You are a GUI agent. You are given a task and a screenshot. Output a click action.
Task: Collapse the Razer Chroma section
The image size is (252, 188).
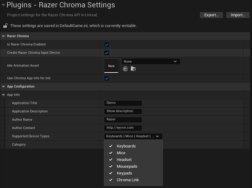[x=3, y=36]
